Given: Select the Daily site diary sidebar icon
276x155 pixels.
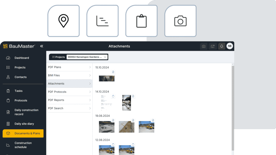Looking at the screenshot, I should [8, 124].
